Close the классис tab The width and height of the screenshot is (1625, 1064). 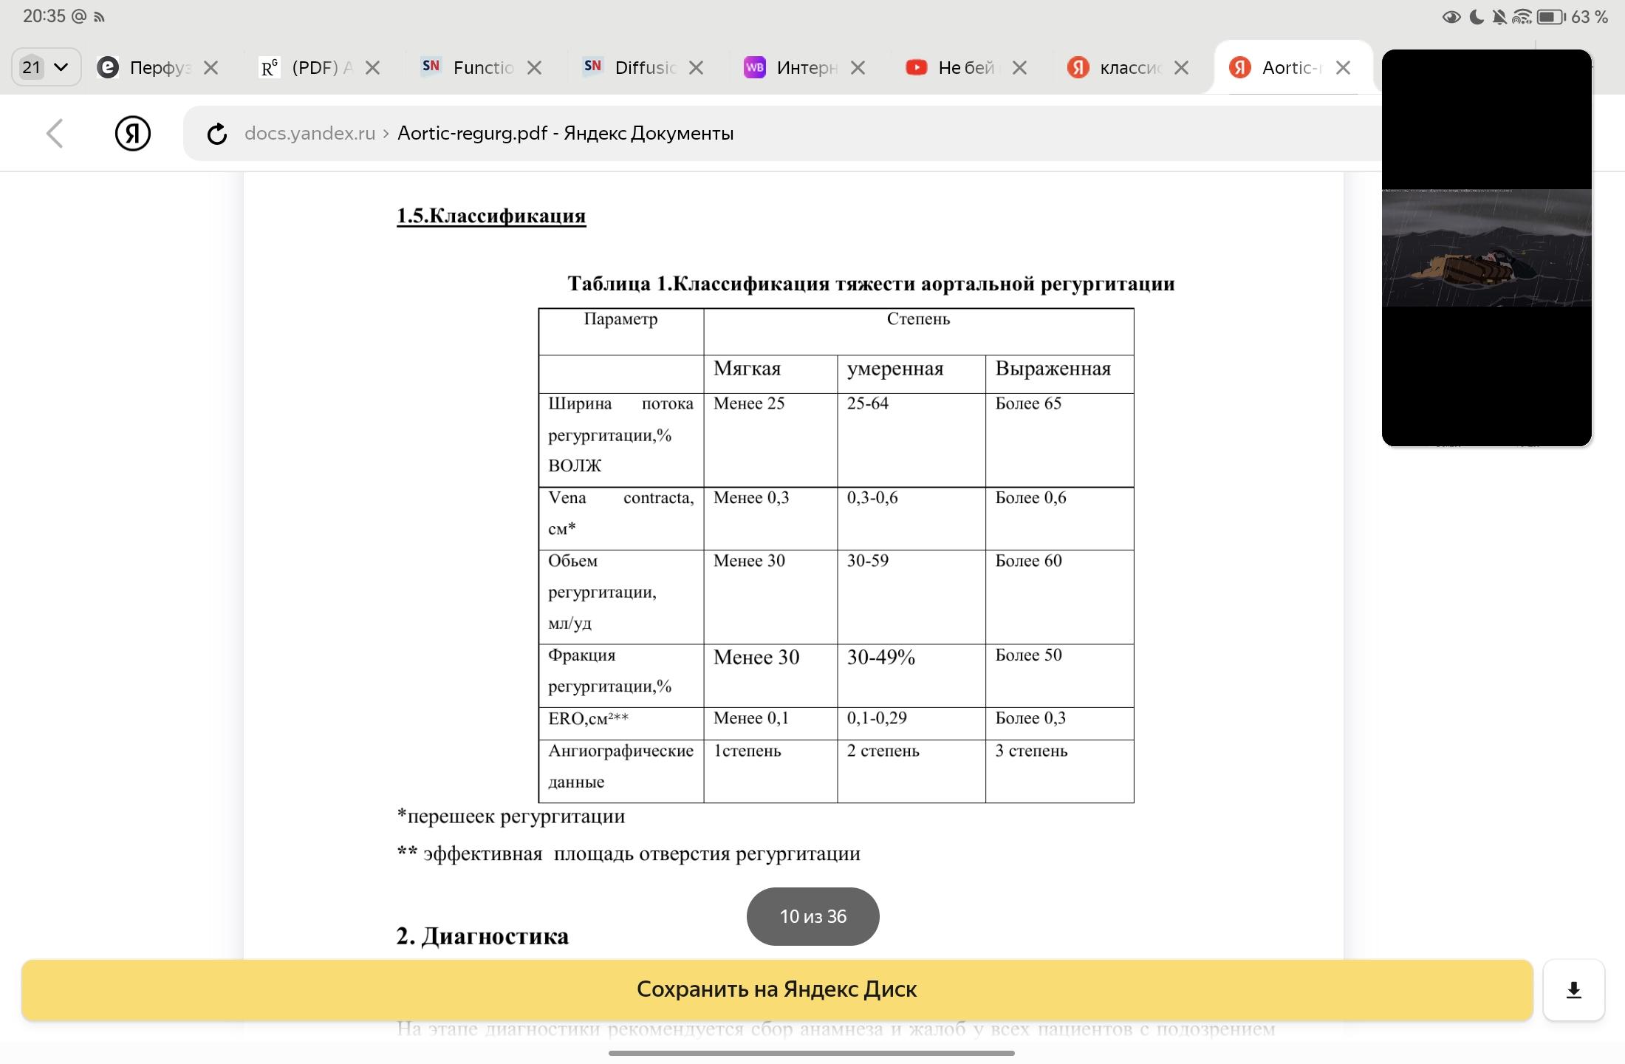[1182, 68]
